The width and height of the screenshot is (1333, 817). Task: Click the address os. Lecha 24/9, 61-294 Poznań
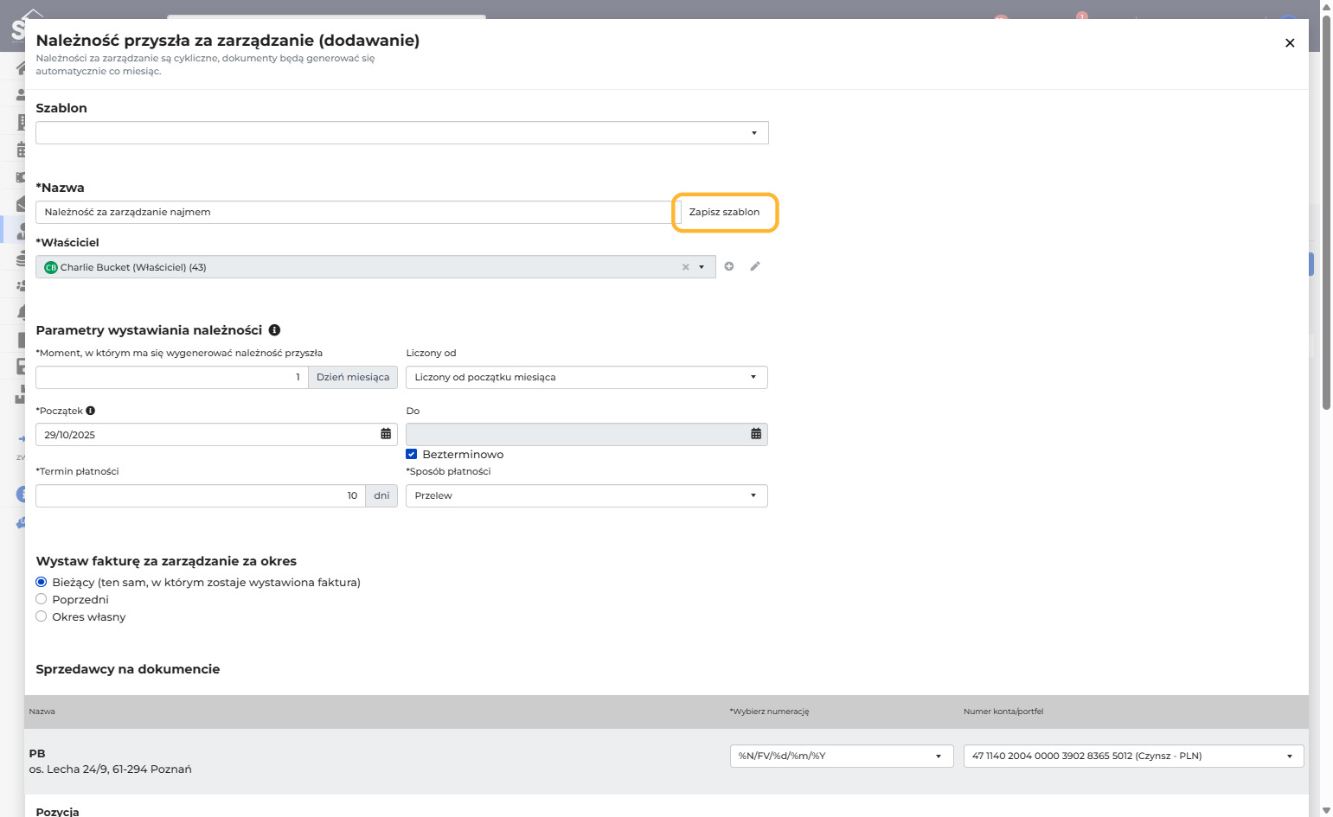point(111,769)
